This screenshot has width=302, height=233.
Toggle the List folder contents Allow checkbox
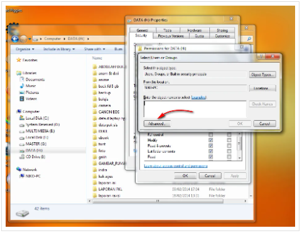click(210, 151)
